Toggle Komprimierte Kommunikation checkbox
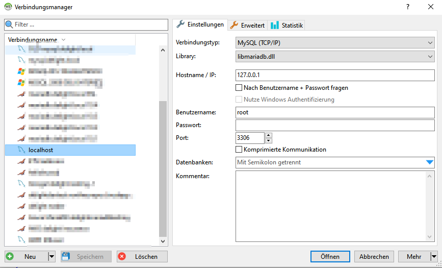This screenshot has height=268, width=442. click(239, 150)
